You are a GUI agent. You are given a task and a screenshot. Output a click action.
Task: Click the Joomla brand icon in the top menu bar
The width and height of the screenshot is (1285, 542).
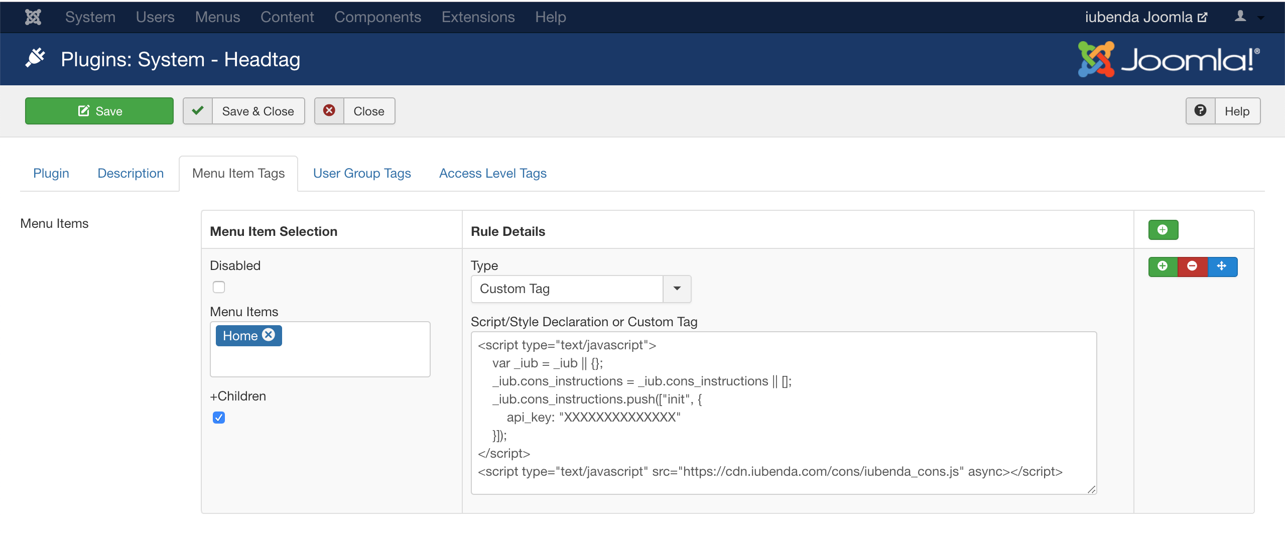32,17
